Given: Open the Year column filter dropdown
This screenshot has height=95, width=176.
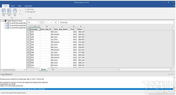Looking at the screenshot, I should [x=76, y=29].
